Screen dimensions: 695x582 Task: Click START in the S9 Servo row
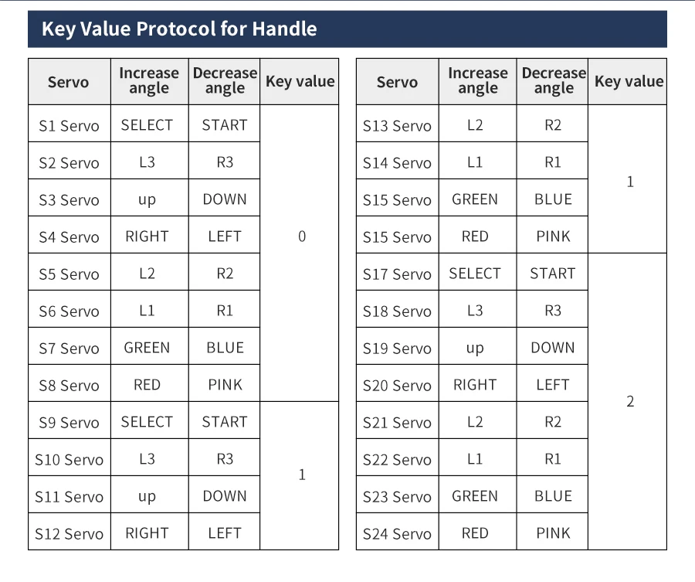tap(225, 422)
